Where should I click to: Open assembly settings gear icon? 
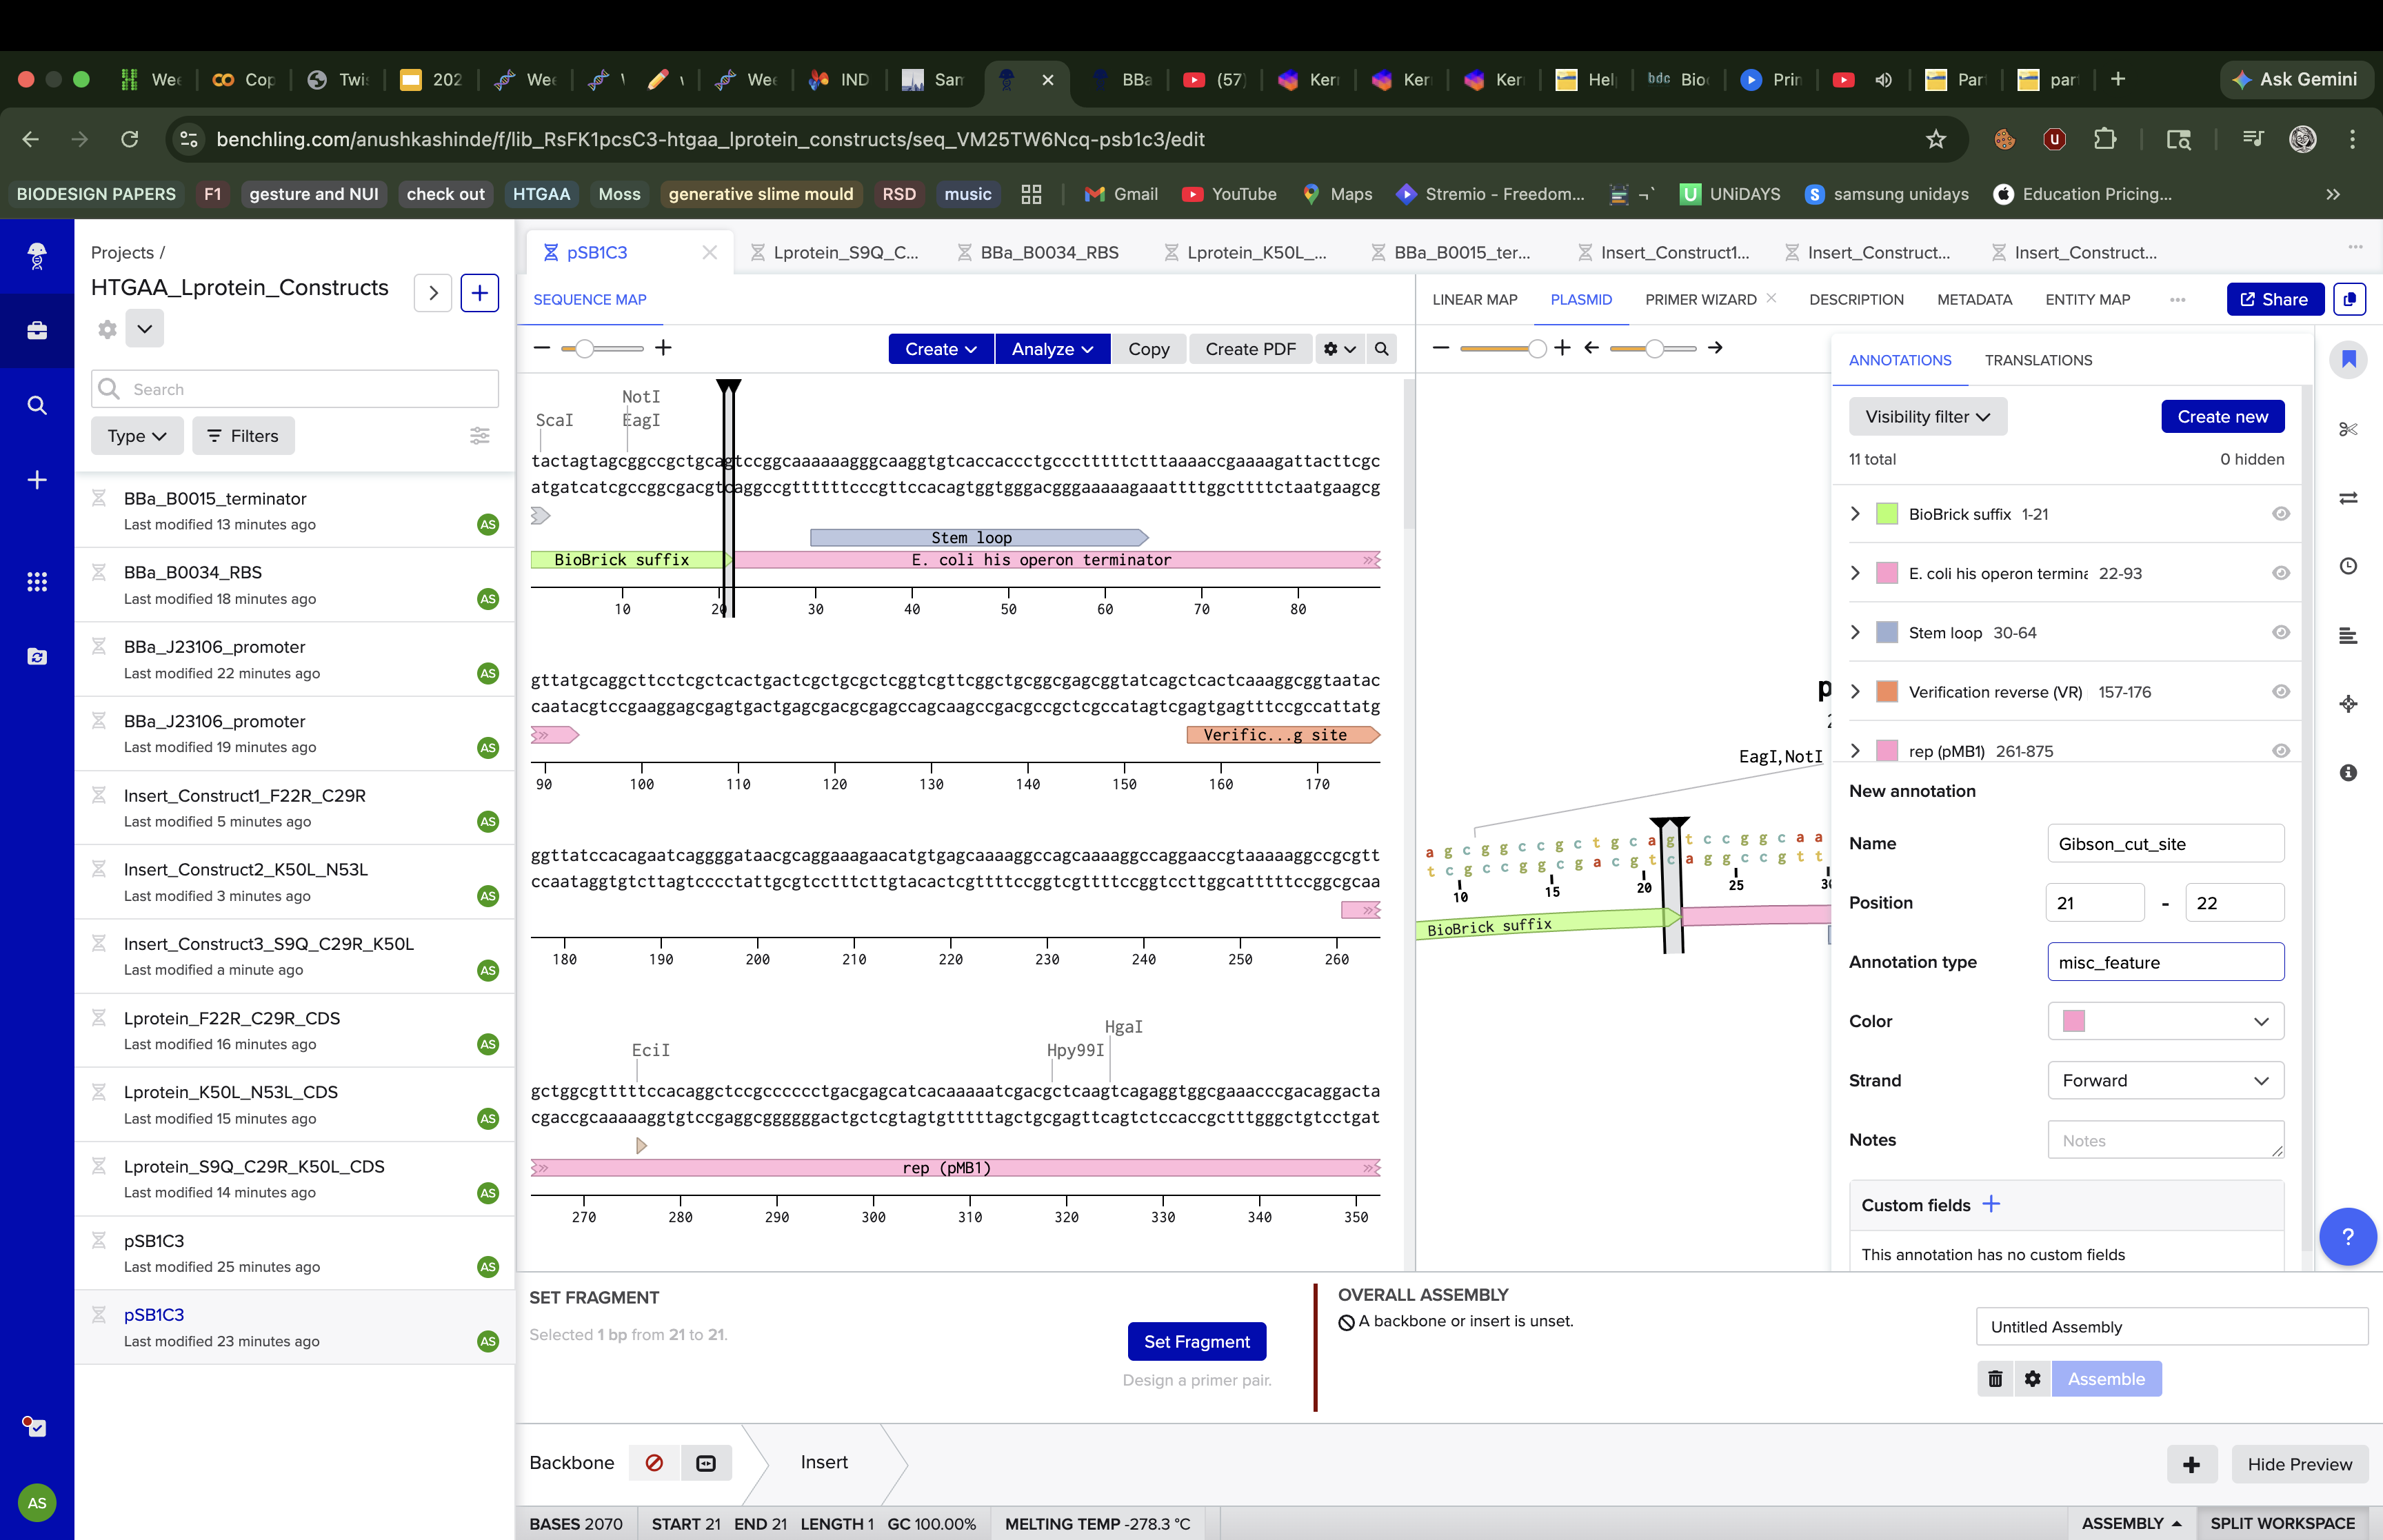click(2032, 1379)
